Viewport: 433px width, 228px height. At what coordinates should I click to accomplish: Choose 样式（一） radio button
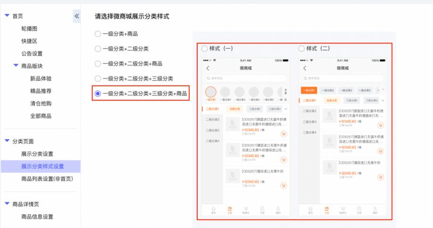[204, 49]
